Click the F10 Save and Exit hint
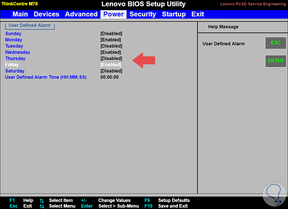 click(166, 206)
